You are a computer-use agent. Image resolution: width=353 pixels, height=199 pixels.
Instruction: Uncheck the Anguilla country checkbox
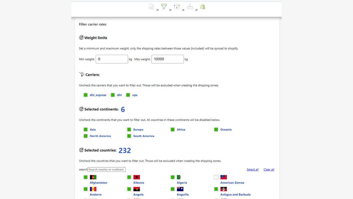click(173, 189)
